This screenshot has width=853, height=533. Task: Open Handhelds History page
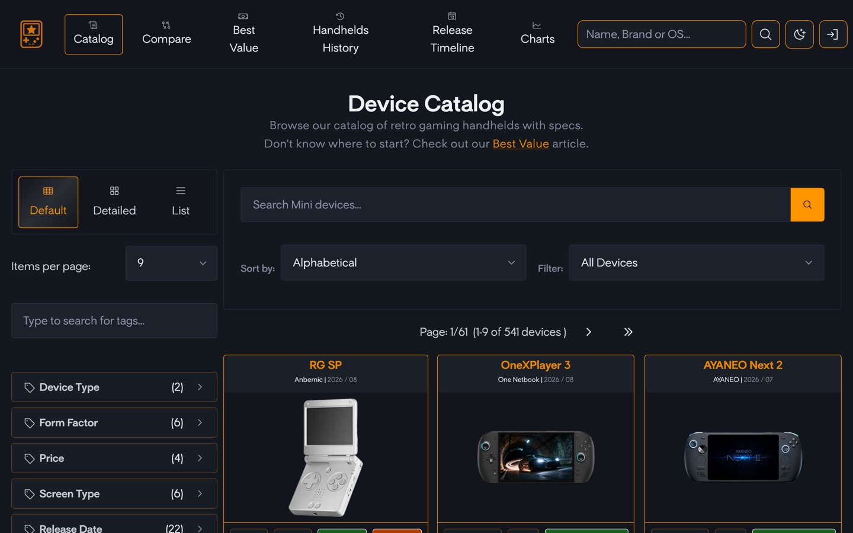click(x=341, y=34)
